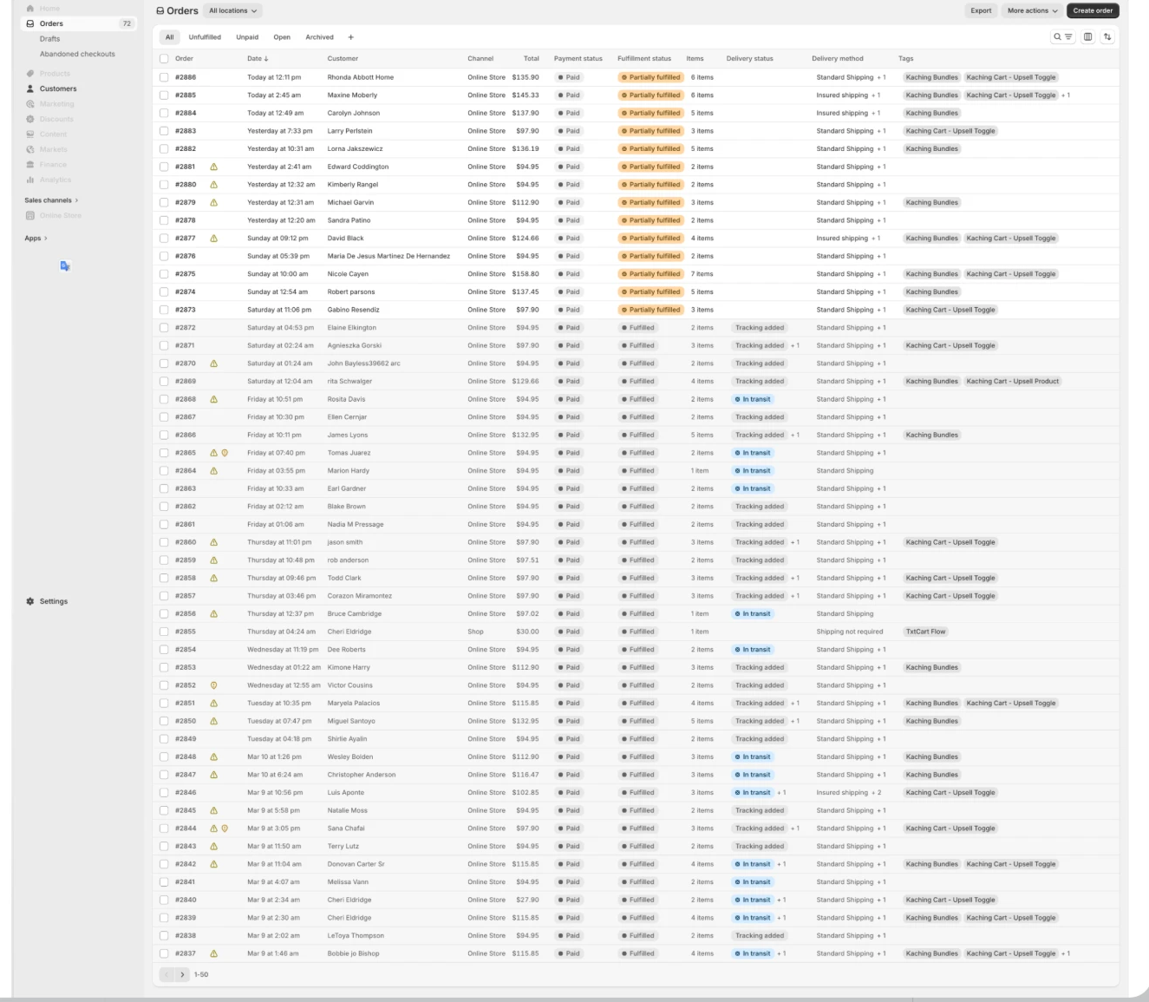Image resolution: width=1149 pixels, height=1002 pixels.
Task: Expand the Sales channels section
Action: point(51,200)
